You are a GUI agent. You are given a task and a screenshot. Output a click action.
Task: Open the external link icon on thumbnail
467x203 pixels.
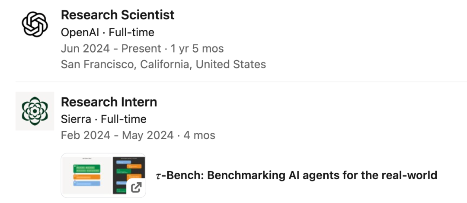pos(136,187)
